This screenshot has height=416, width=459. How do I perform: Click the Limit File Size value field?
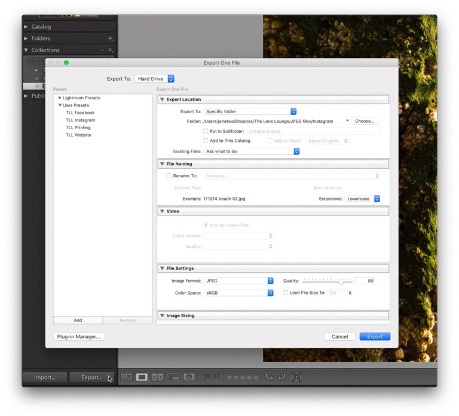338,293
